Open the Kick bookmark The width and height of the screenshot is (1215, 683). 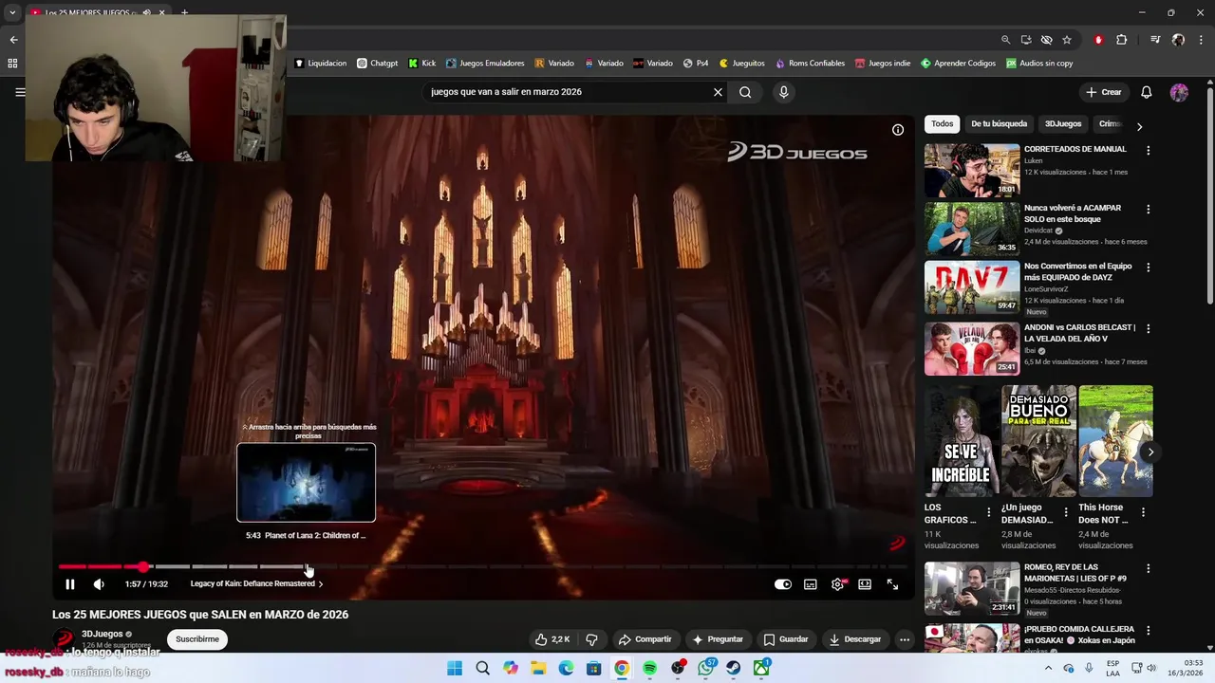tap(421, 64)
